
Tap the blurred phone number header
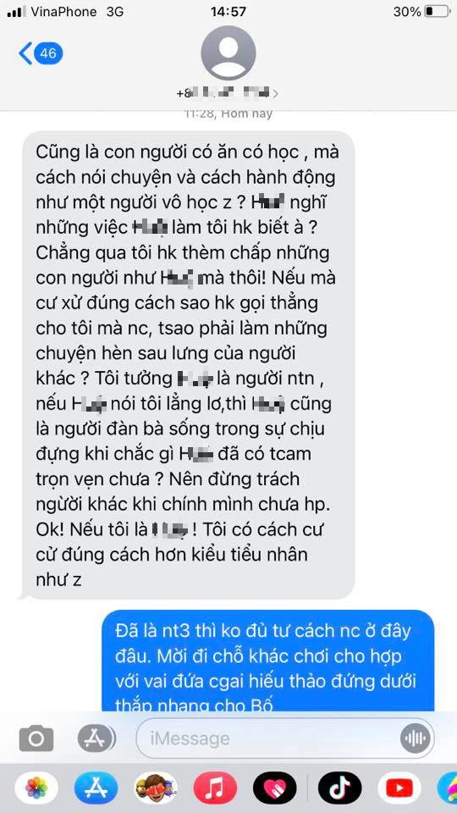[223, 94]
